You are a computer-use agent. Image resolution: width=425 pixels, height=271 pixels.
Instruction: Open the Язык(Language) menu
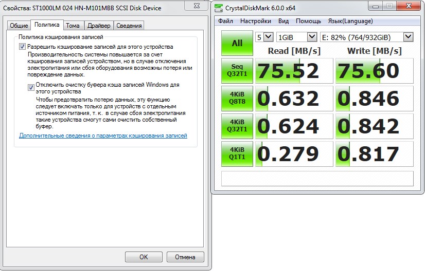click(350, 21)
